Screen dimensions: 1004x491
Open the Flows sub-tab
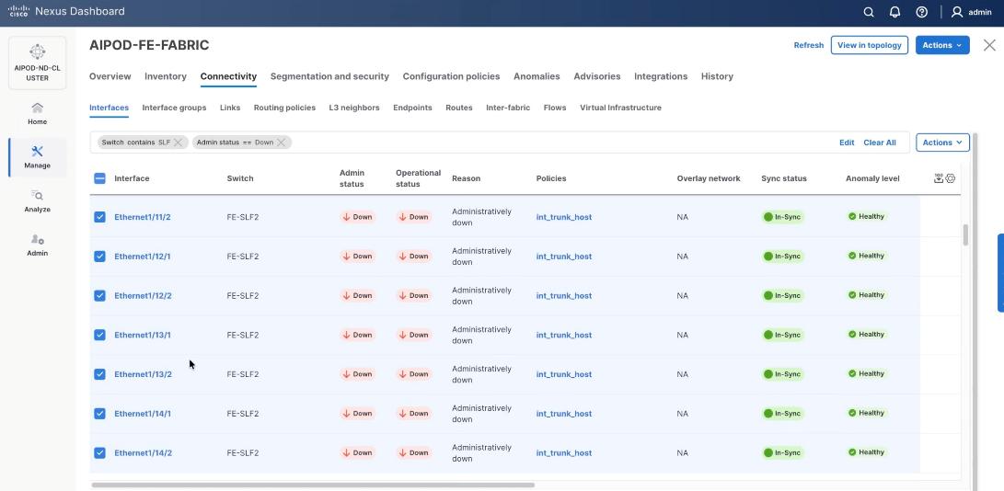tap(555, 108)
